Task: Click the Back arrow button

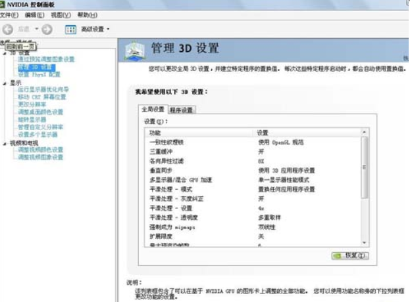Action: tap(8, 29)
